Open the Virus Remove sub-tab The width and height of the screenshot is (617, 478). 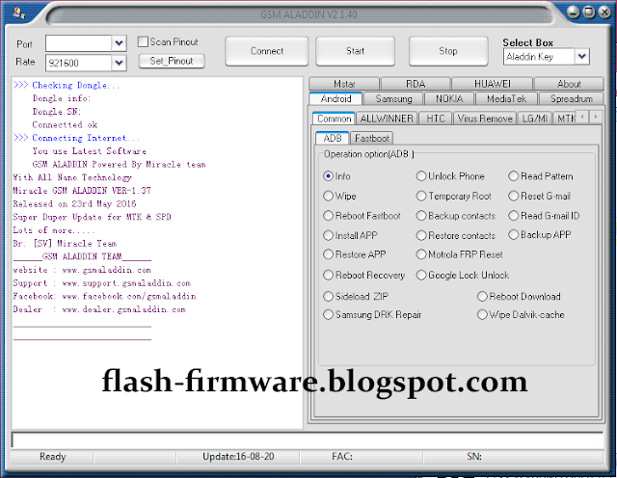(x=485, y=119)
